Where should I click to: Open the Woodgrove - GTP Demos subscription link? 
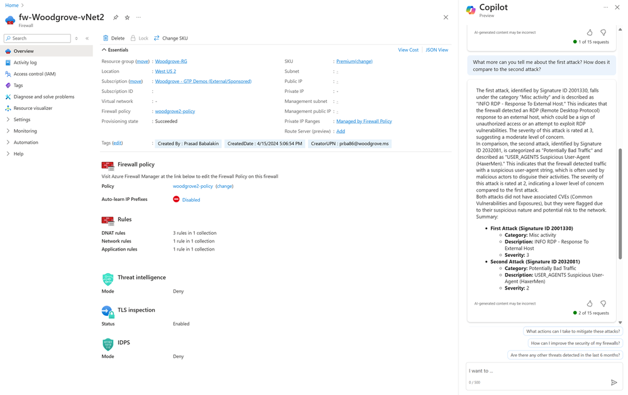203,81
